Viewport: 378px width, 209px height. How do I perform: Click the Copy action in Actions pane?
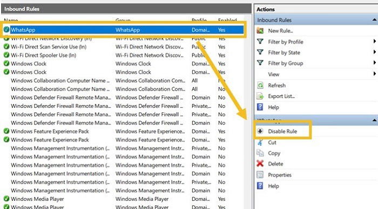(274, 153)
